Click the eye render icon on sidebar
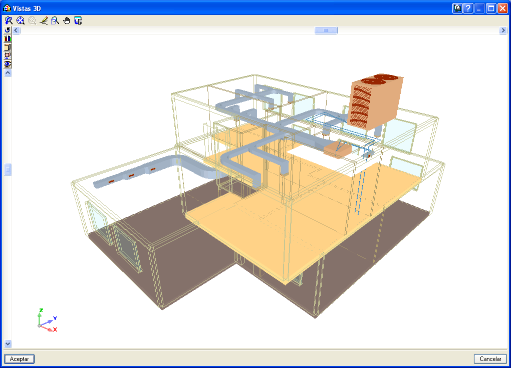511x368 pixels. click(7, 64)
